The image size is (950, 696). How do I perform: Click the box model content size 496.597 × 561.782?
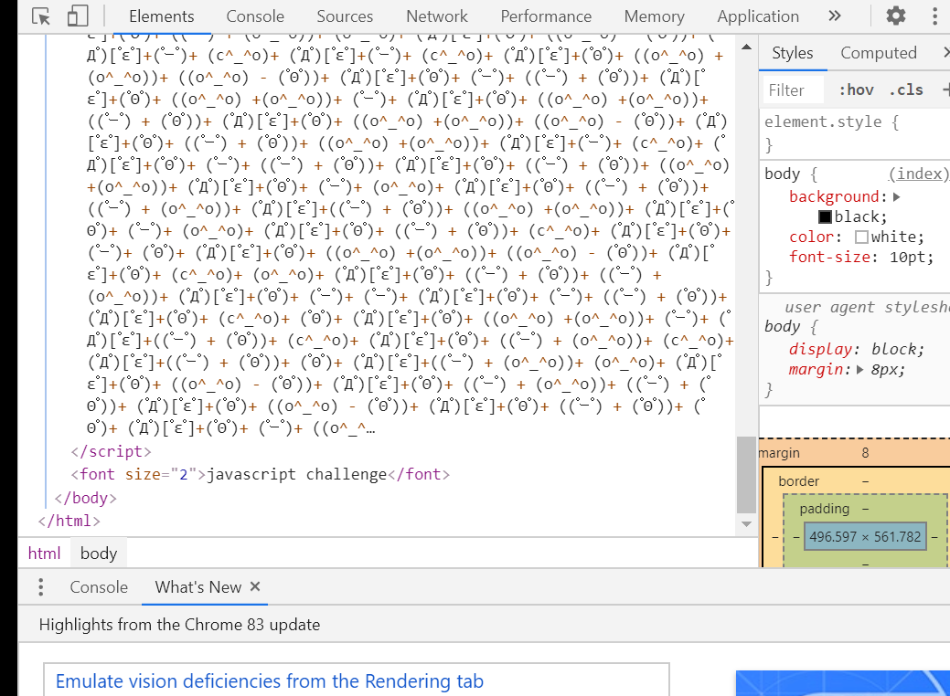point(865,537)
